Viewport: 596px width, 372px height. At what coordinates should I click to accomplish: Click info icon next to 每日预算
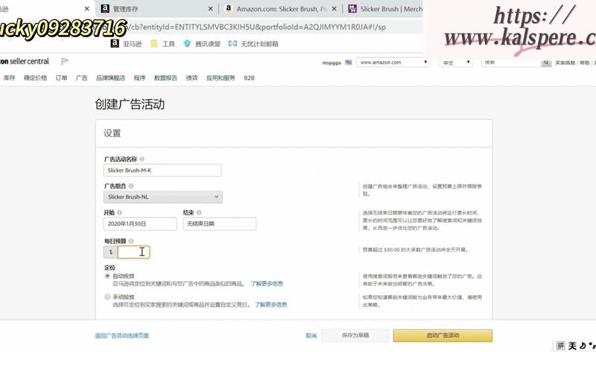tap(131, 241)
